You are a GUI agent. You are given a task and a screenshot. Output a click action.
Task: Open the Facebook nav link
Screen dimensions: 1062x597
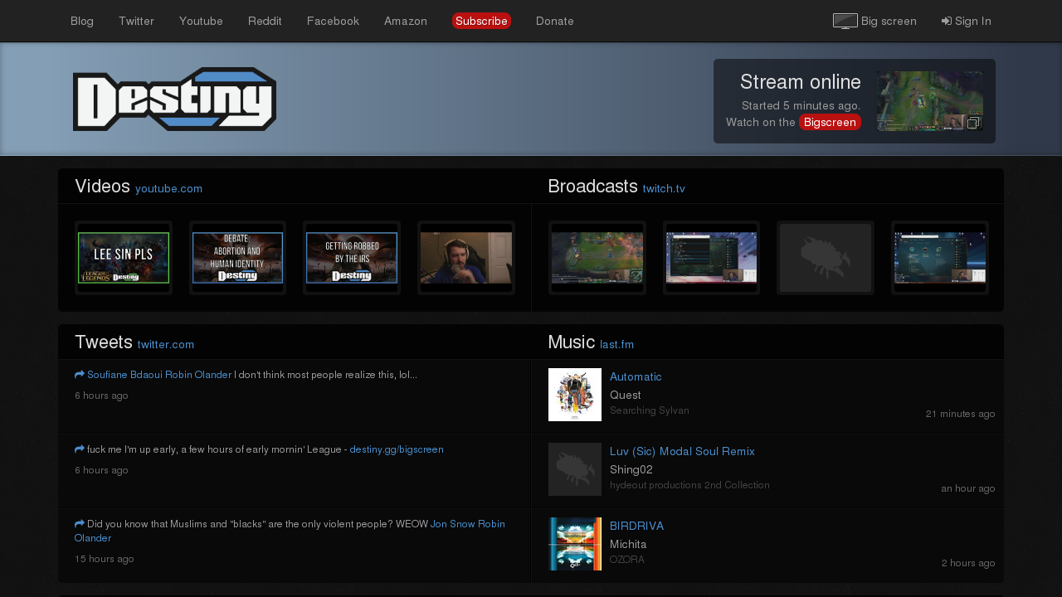[333, 22]
